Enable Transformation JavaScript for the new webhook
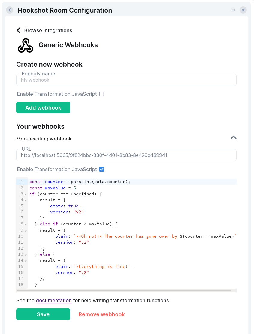 tap(102, 94)
